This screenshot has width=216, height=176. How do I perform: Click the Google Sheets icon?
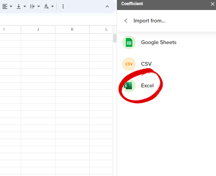point(129,42)
